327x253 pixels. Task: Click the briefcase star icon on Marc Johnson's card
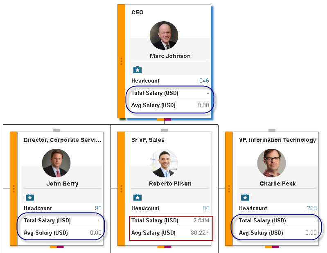point(138,70)
